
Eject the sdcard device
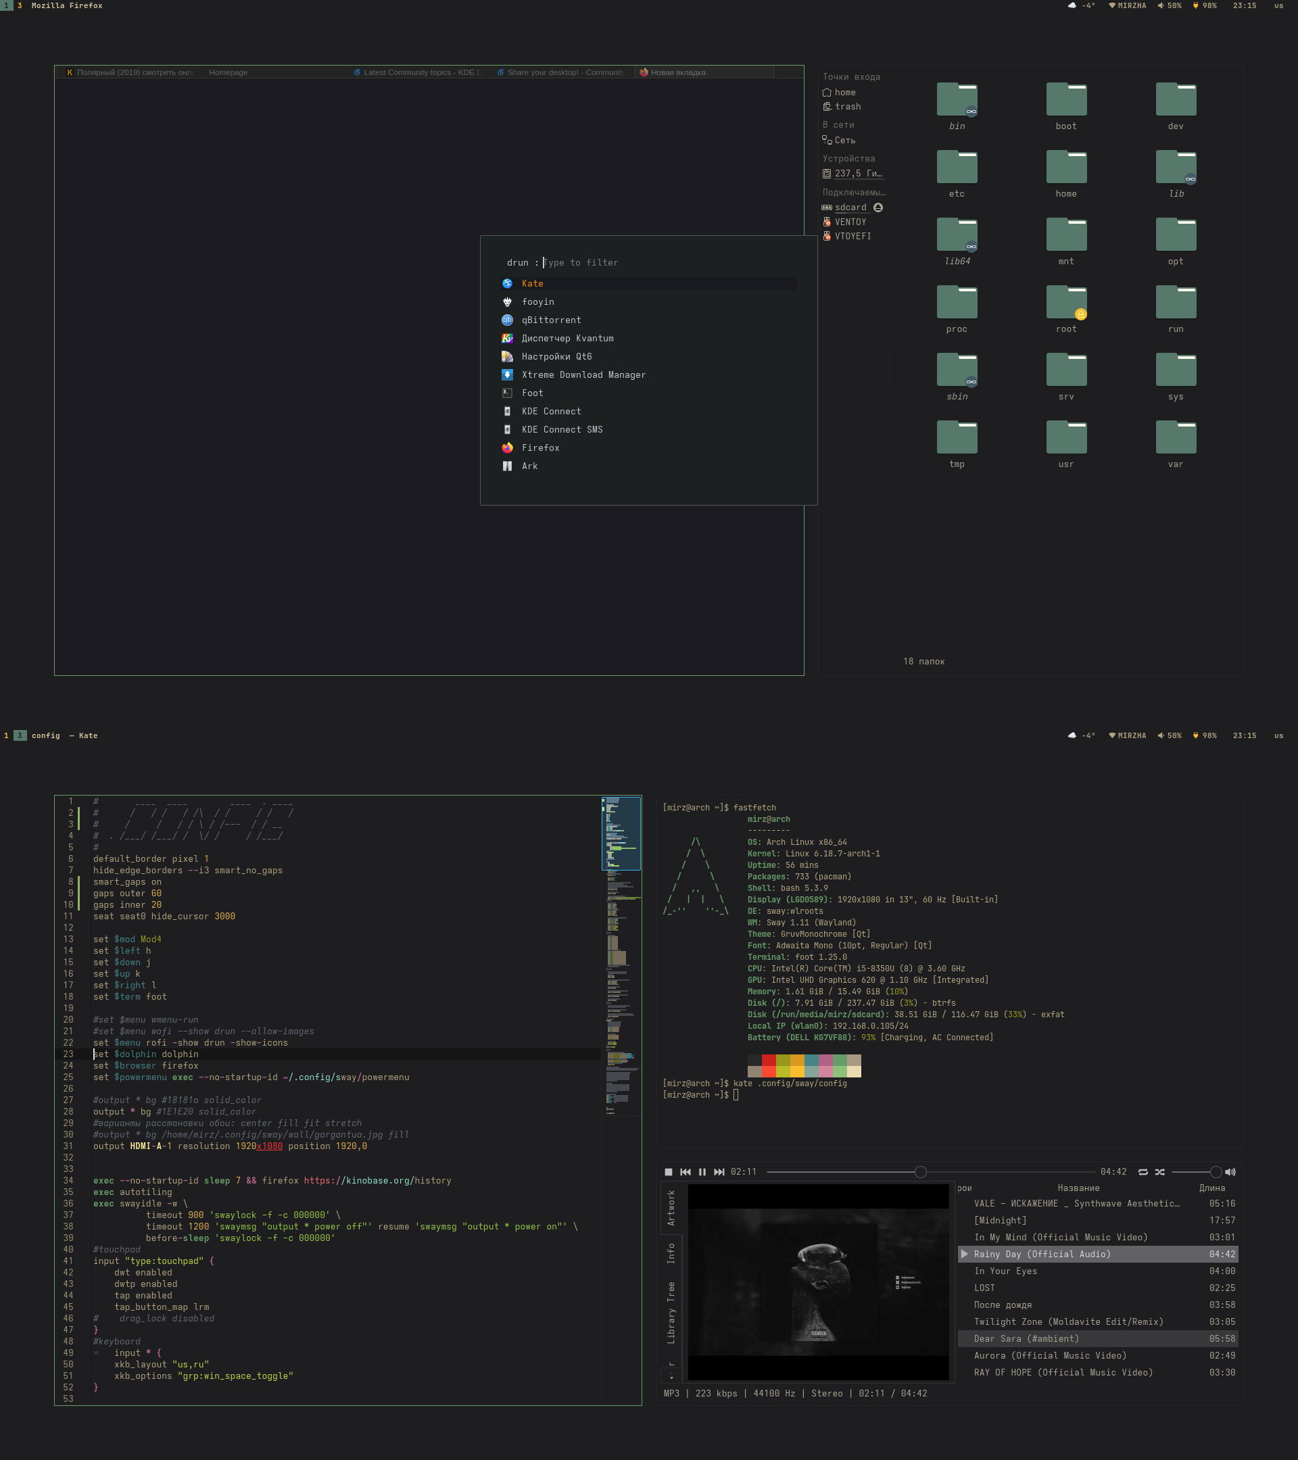878,208
